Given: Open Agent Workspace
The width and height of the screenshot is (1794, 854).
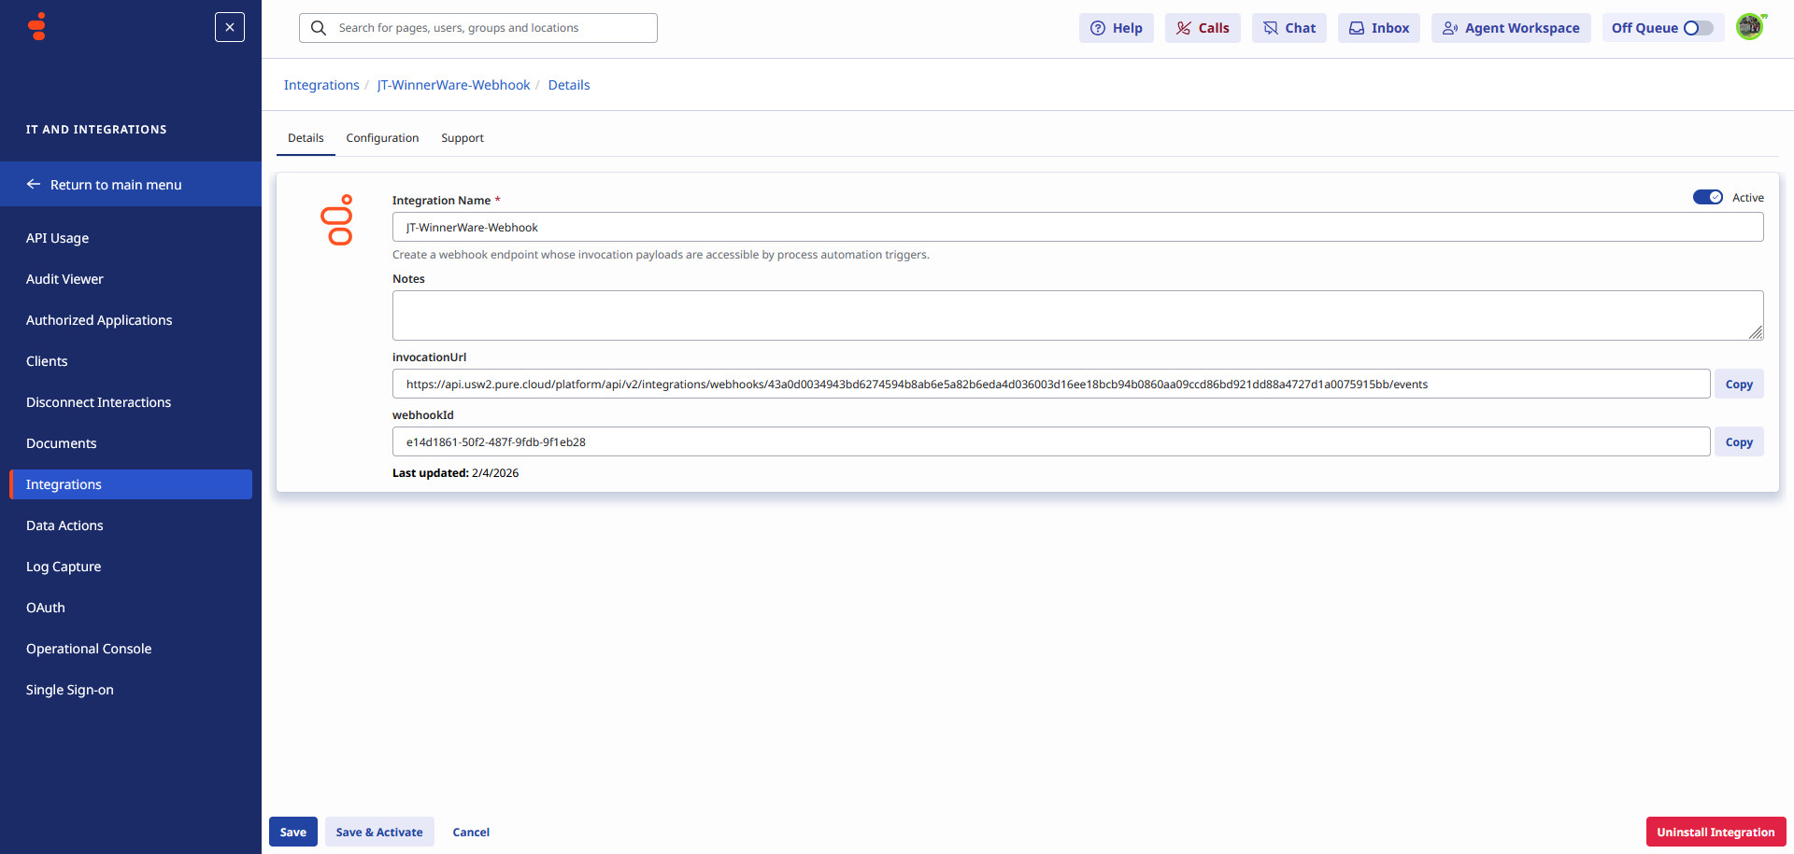Looking at the screenshot, I should (x=1510, y=28).
